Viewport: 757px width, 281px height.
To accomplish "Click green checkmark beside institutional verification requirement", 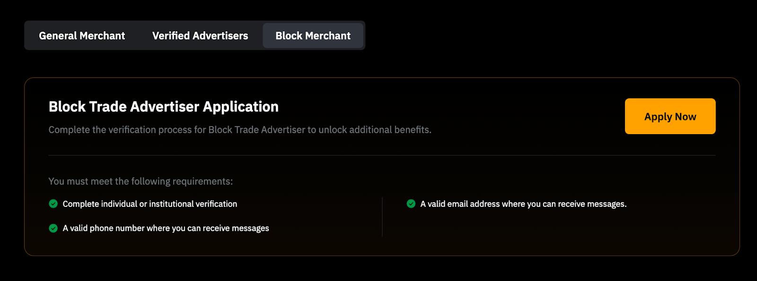I will (53, 204).
